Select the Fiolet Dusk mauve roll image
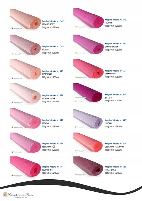The image size is (142, 201). [x=88, y=166]
